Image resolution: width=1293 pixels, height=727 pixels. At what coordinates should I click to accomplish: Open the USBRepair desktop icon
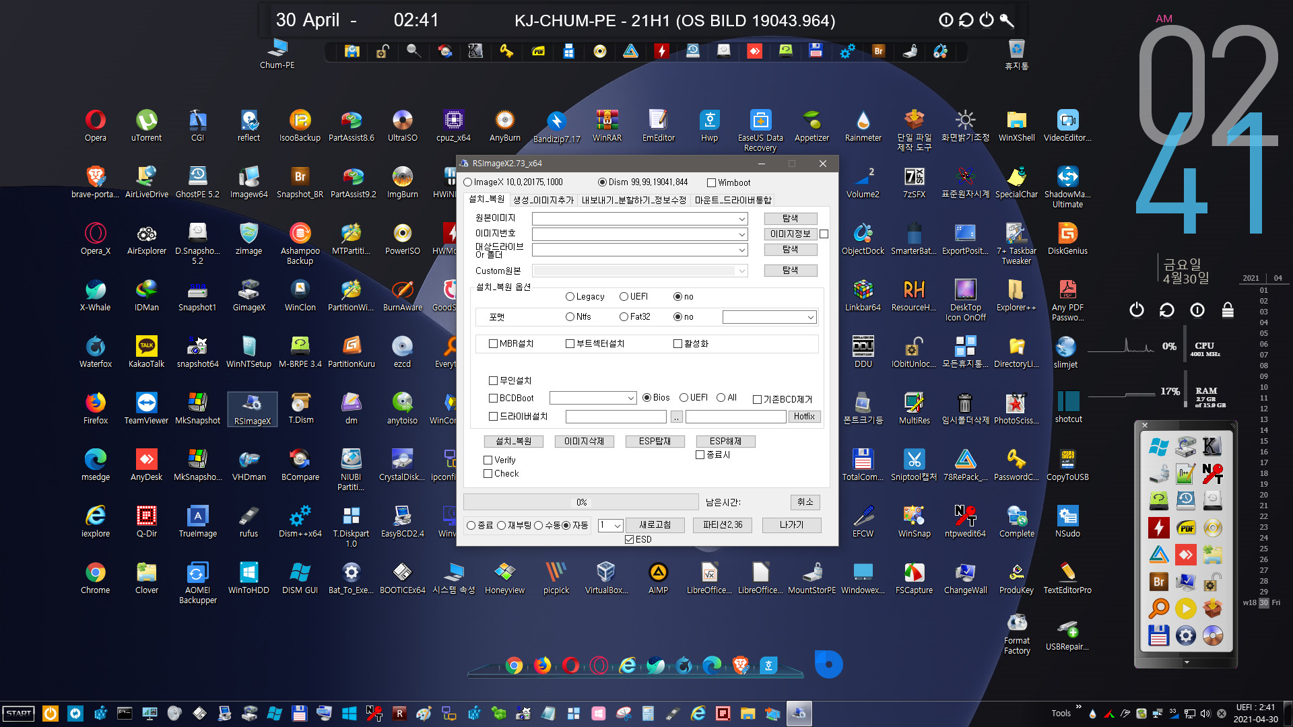(1067, 634)
